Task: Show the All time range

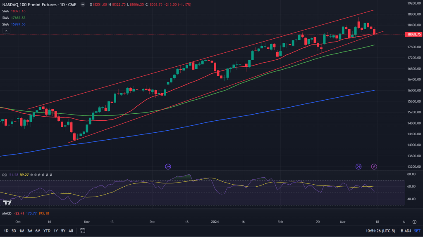Action: [71, 231]
